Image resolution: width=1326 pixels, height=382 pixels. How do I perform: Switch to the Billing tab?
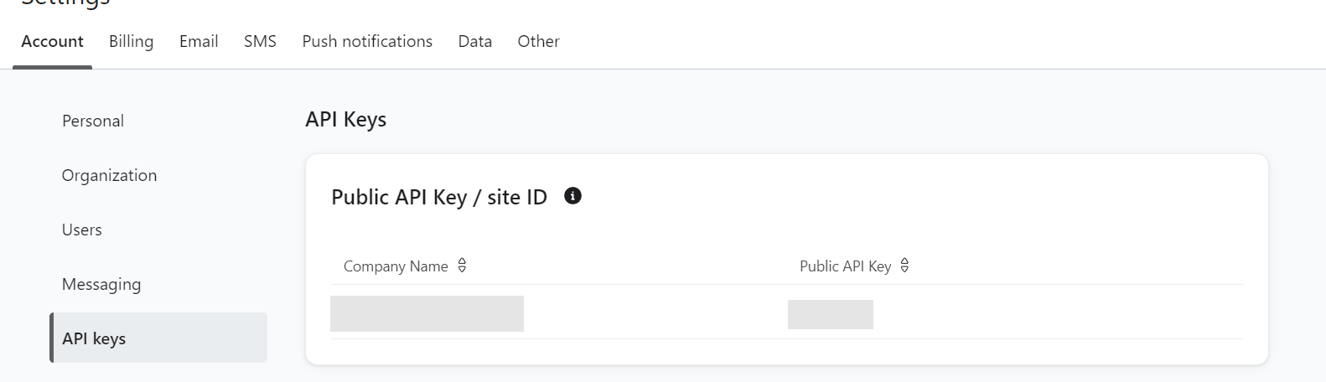(x=131, y=41)
